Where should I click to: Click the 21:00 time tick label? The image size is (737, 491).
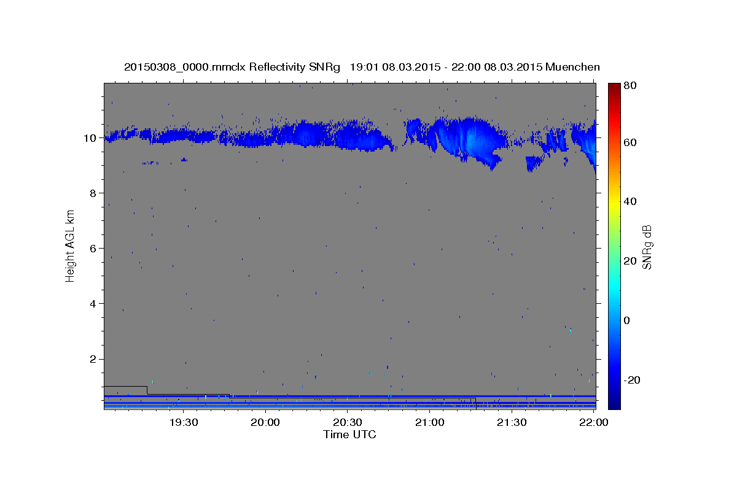pyautogui.click(x=430, y=422)
